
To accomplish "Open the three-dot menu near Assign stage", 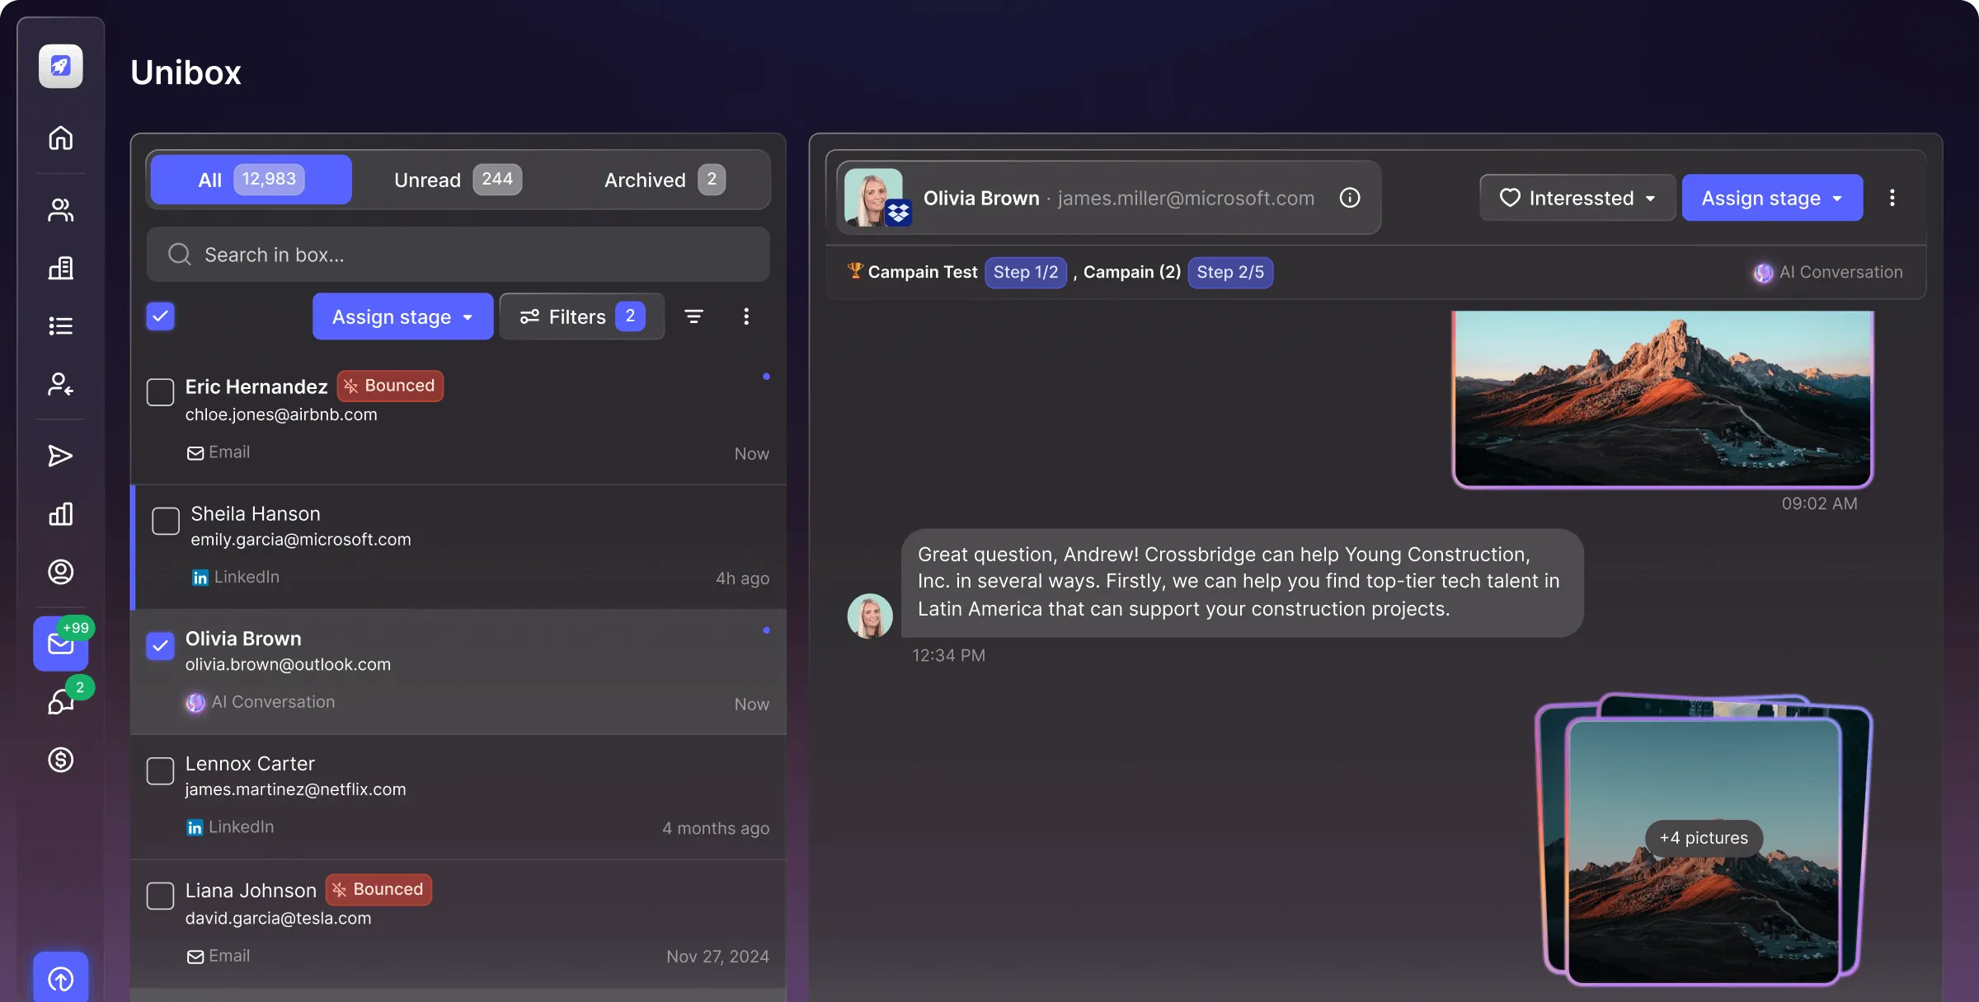I will 746,316.
